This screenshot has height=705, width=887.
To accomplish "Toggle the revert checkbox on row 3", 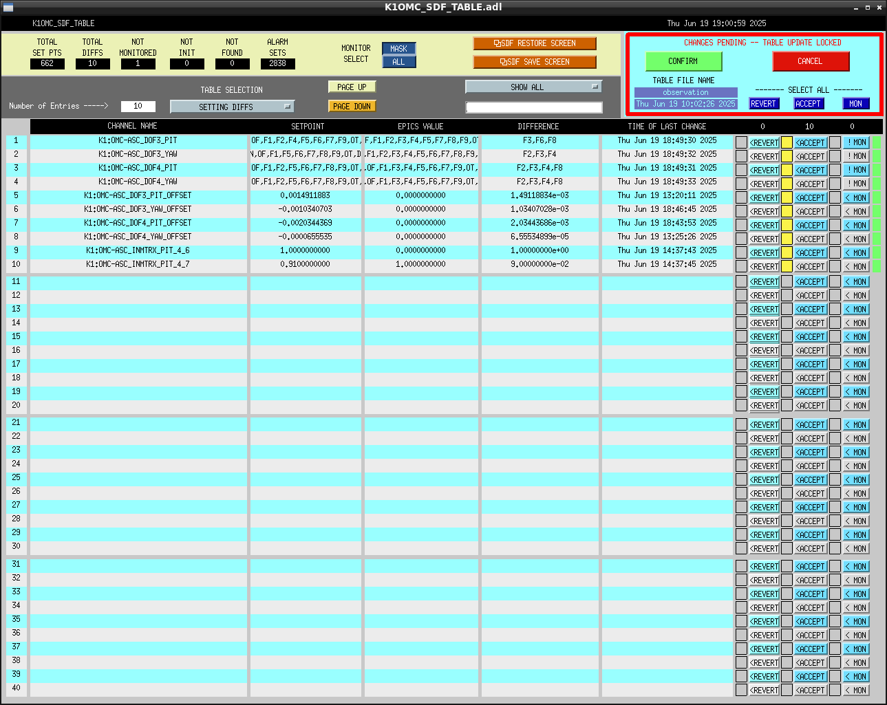I will (x=741, y=170).
